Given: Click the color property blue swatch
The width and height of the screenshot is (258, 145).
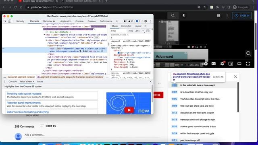Looking at the screenshot, I should [119, 53].
